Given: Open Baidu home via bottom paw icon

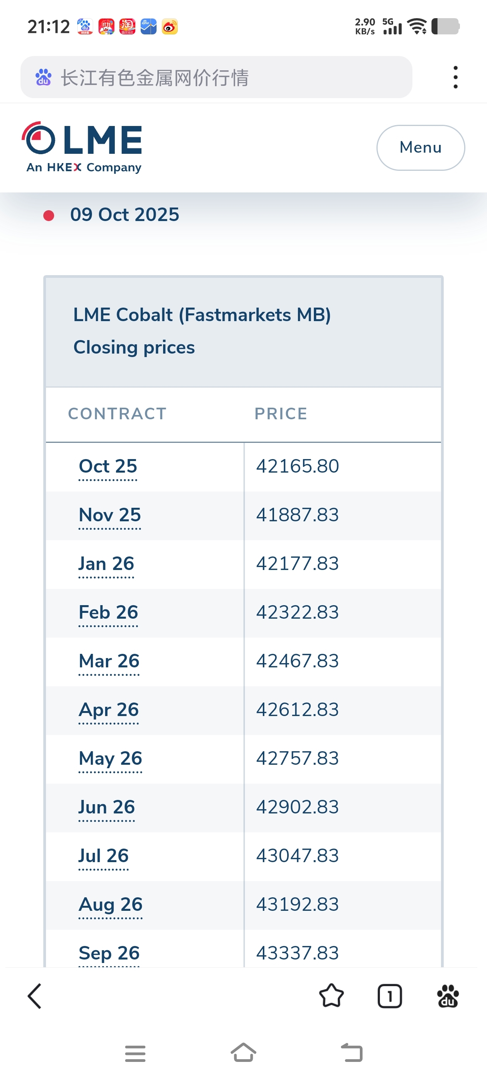Looking at the screenshot, I should pyautogui.click(x=448, y=996).
